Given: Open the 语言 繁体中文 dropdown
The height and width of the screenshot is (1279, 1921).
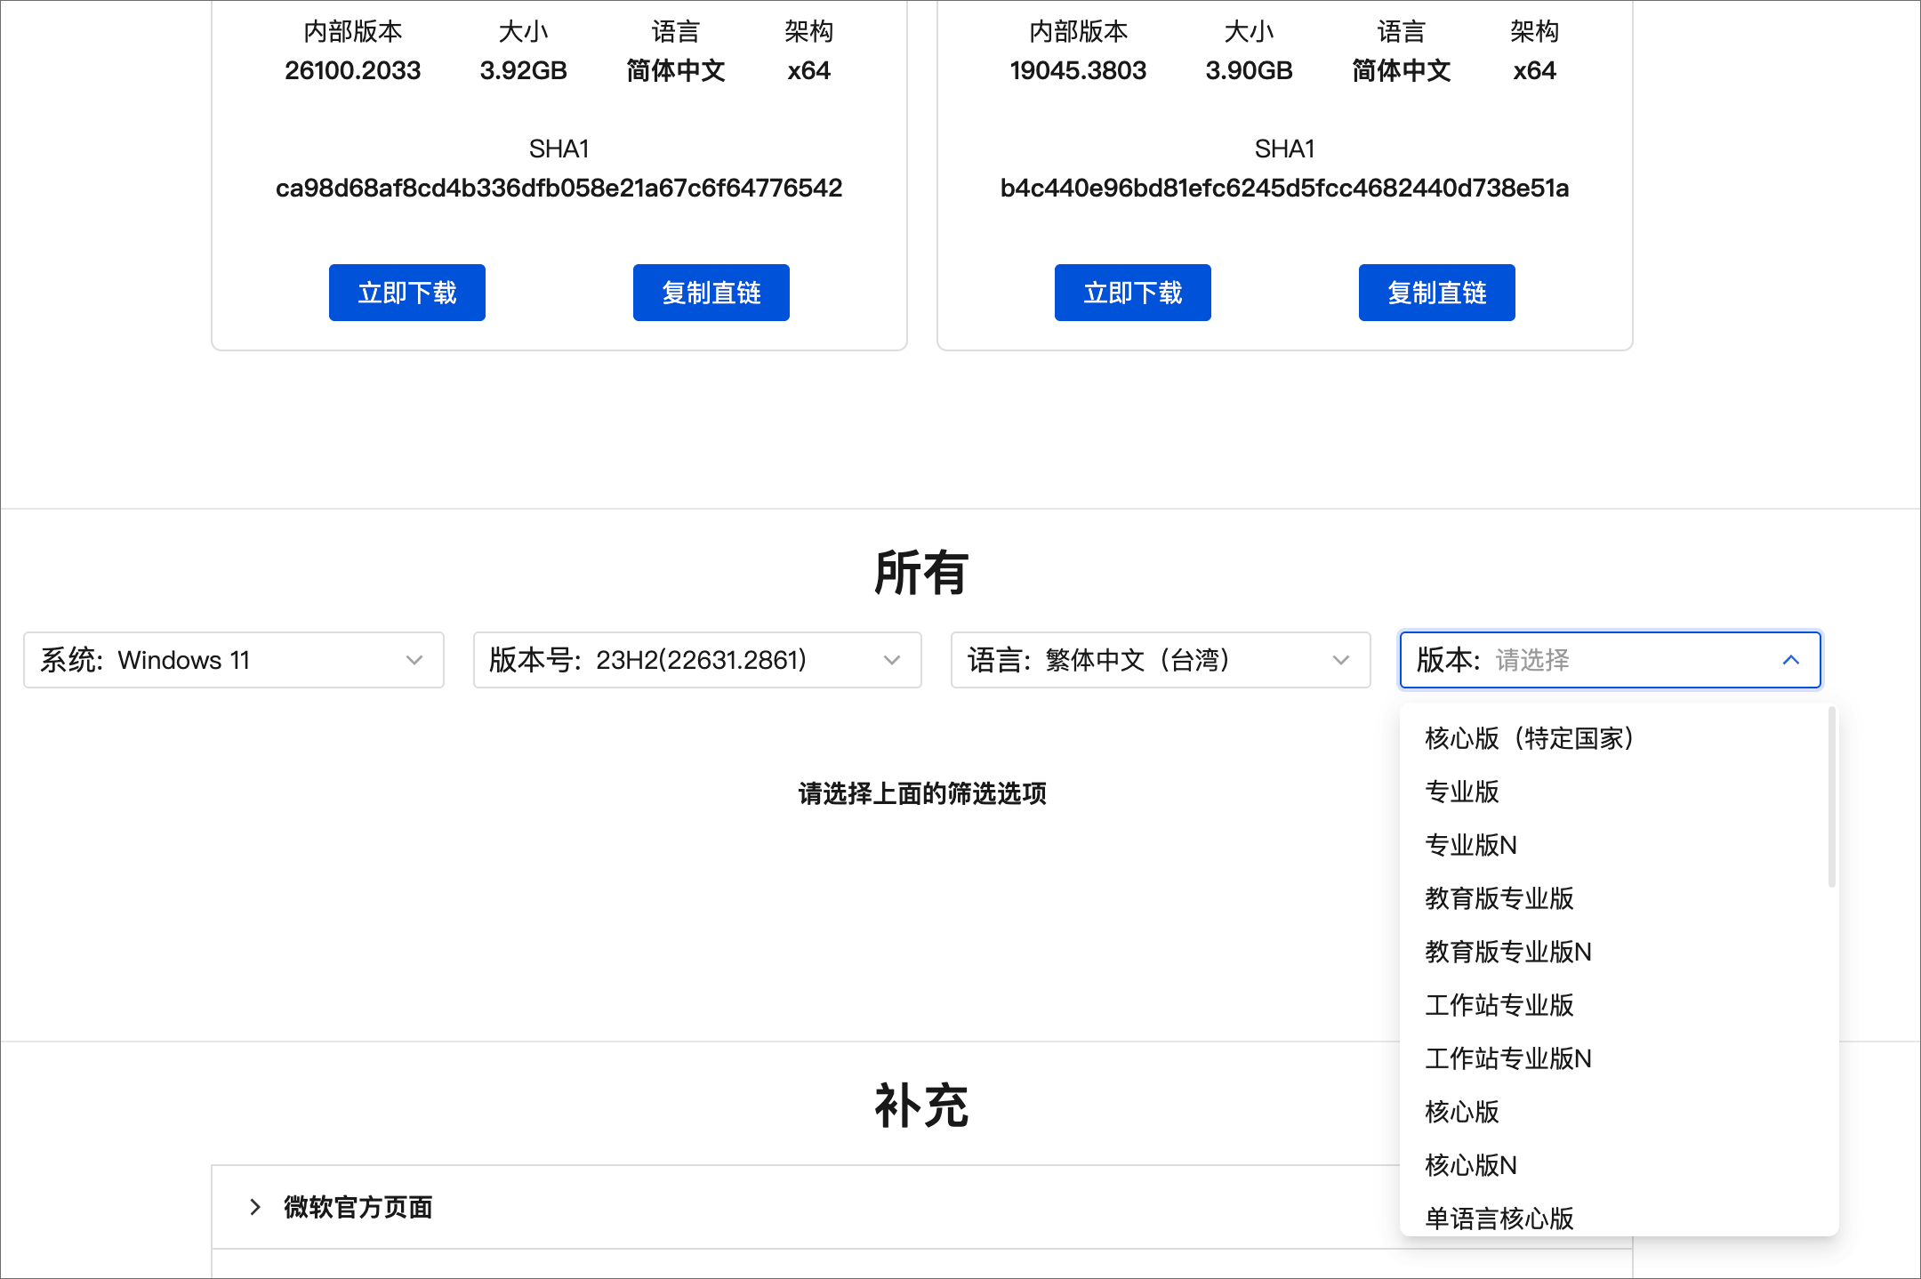Looking at the screenshot, I should [1160, 660].
